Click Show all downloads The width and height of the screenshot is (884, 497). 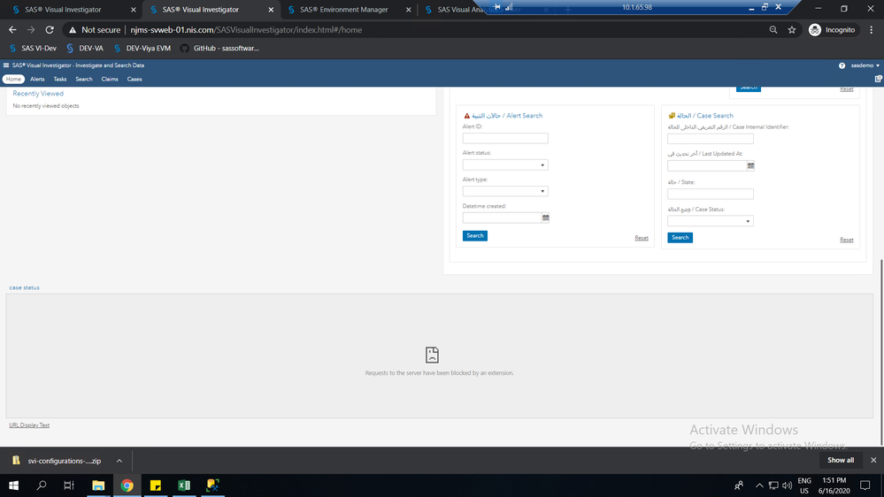coord(841,461)
